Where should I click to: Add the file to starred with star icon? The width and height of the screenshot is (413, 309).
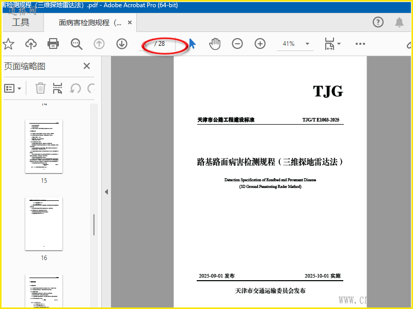tap(8, 44)
